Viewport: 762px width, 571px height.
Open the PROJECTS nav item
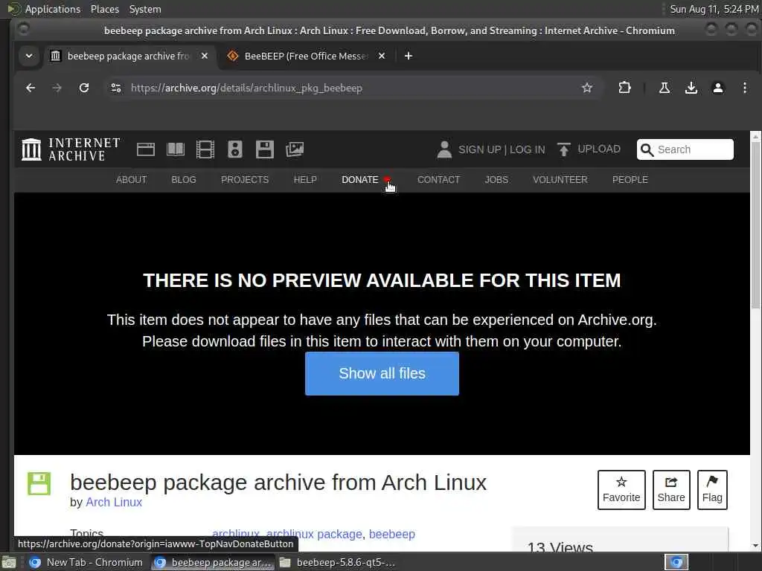click(245, 180)
